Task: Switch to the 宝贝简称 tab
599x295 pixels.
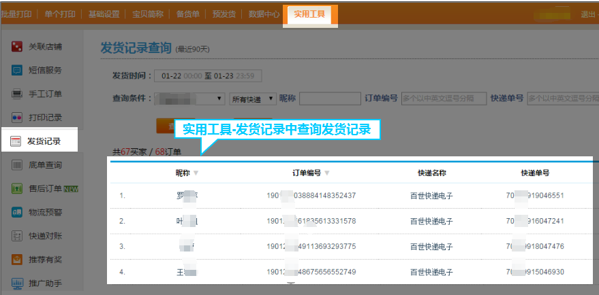Action: click(x=148, y=14)
